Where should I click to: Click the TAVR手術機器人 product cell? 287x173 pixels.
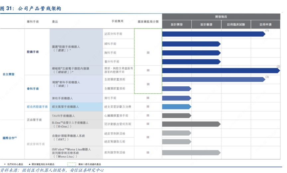pos(63,116)
